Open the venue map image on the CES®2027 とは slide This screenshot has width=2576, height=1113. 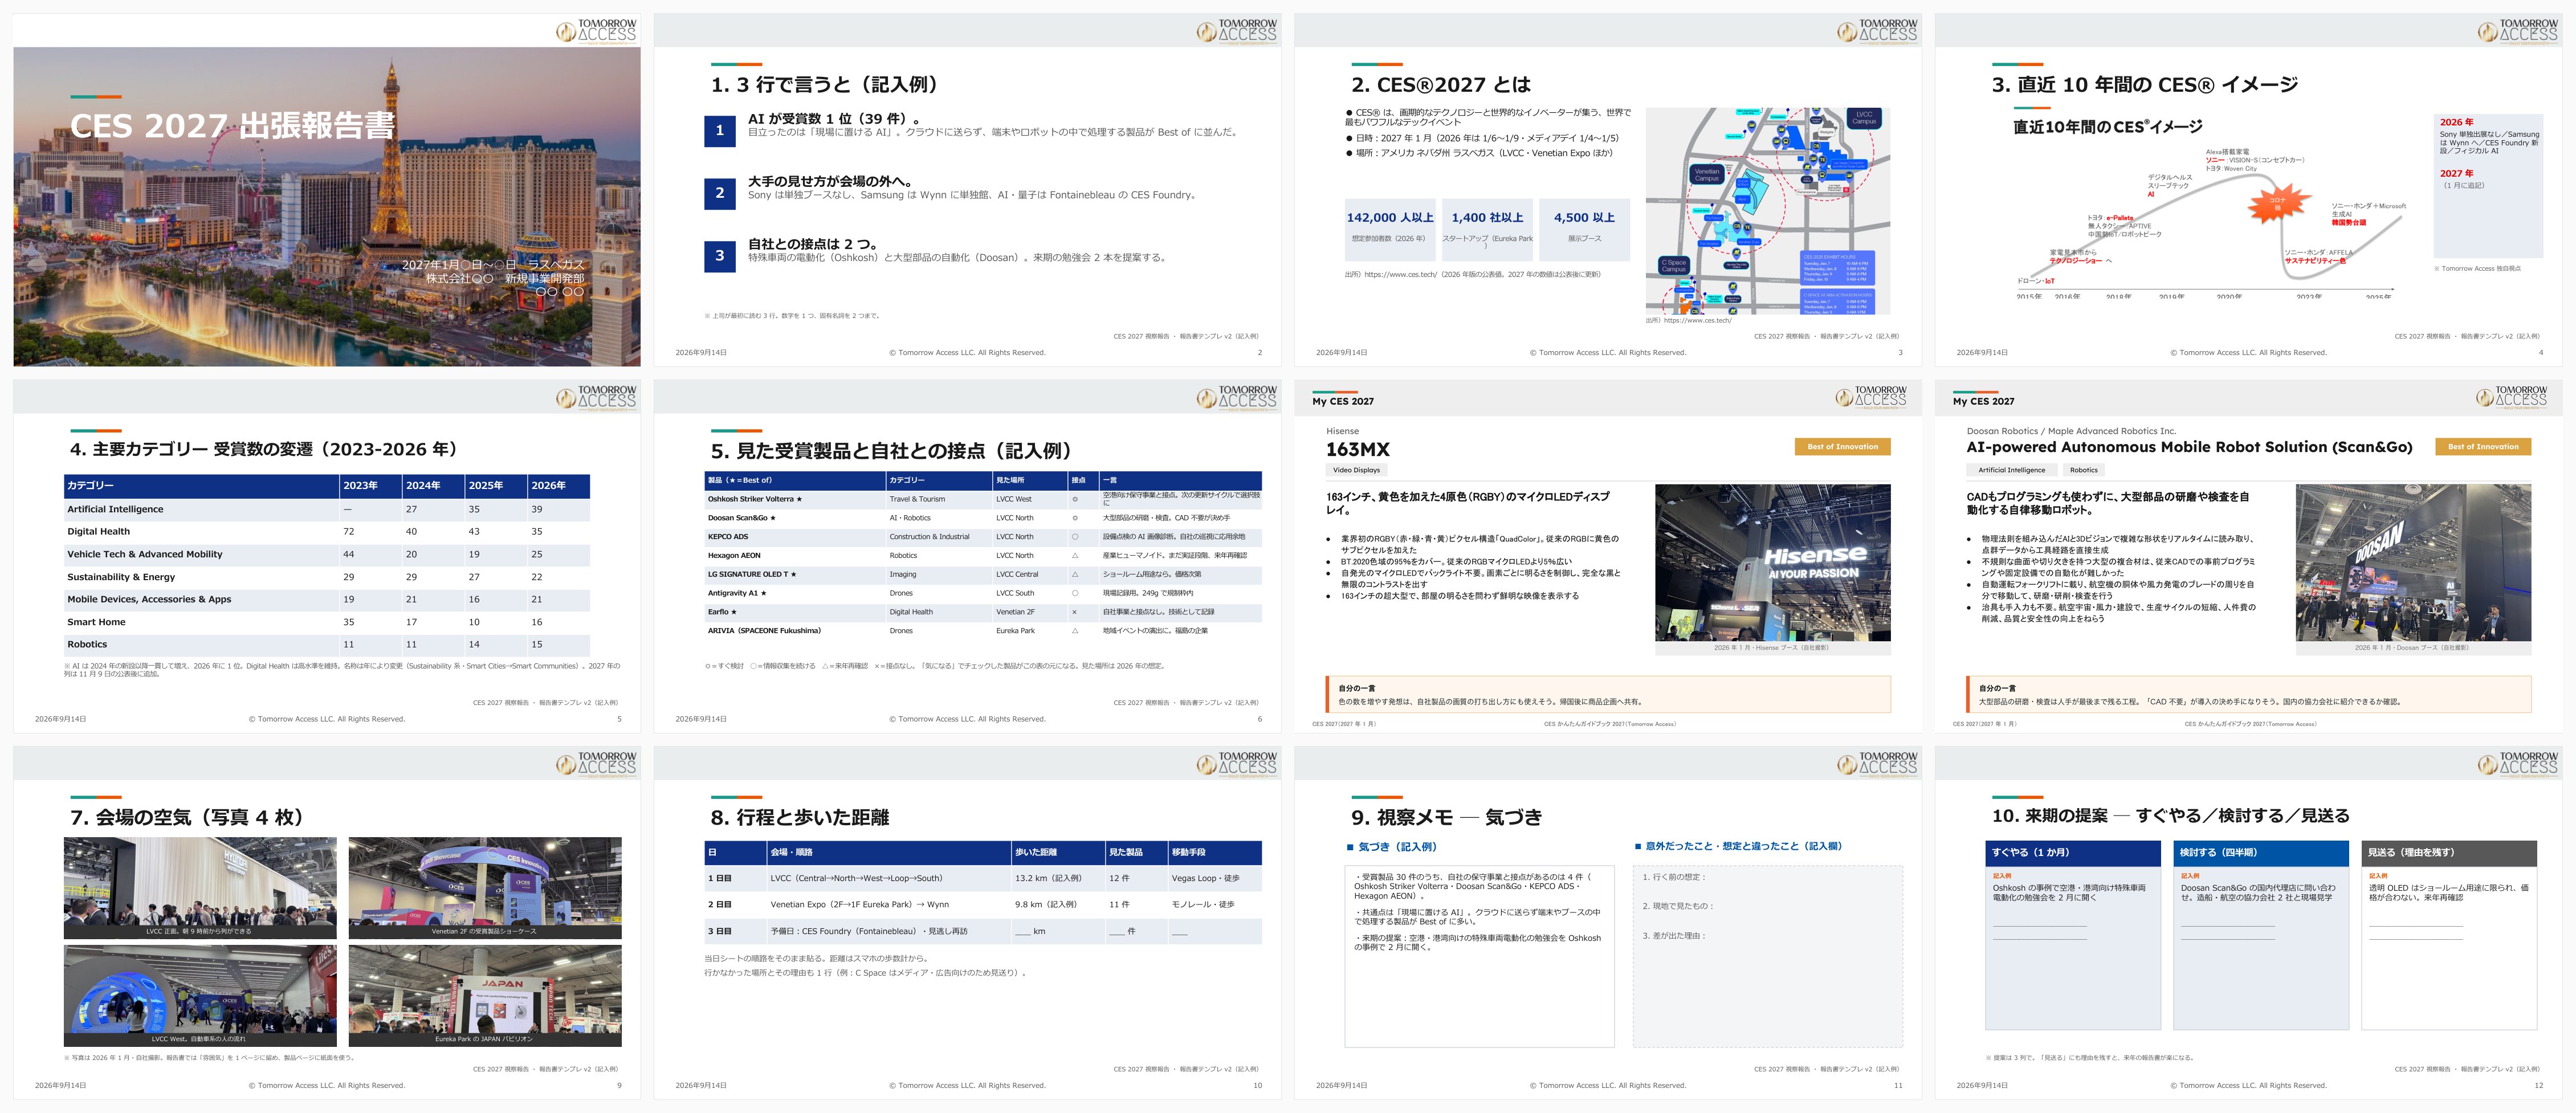point(1768,211)
